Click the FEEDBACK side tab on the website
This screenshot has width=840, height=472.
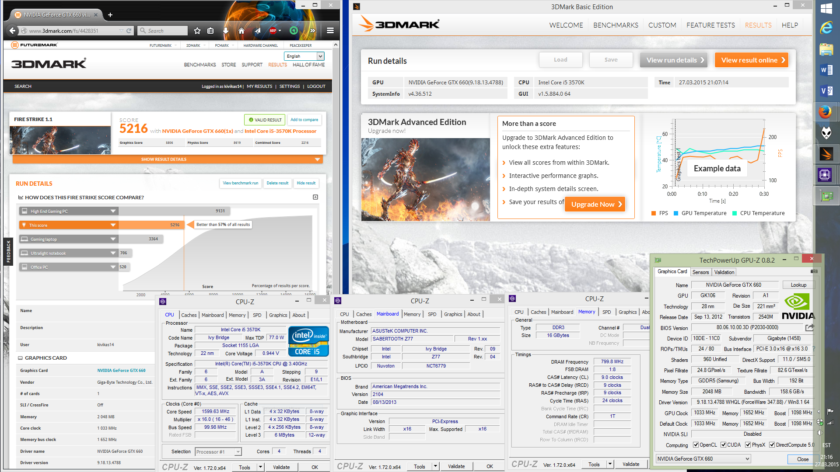(8, 252)
